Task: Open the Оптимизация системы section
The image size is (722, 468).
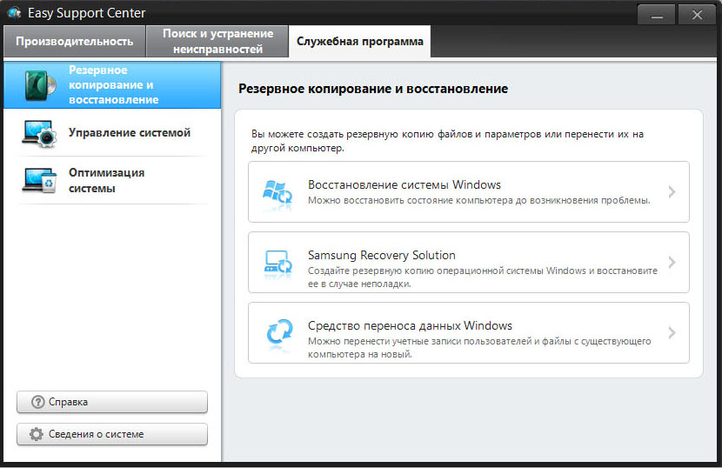Action: click(112, 181)
